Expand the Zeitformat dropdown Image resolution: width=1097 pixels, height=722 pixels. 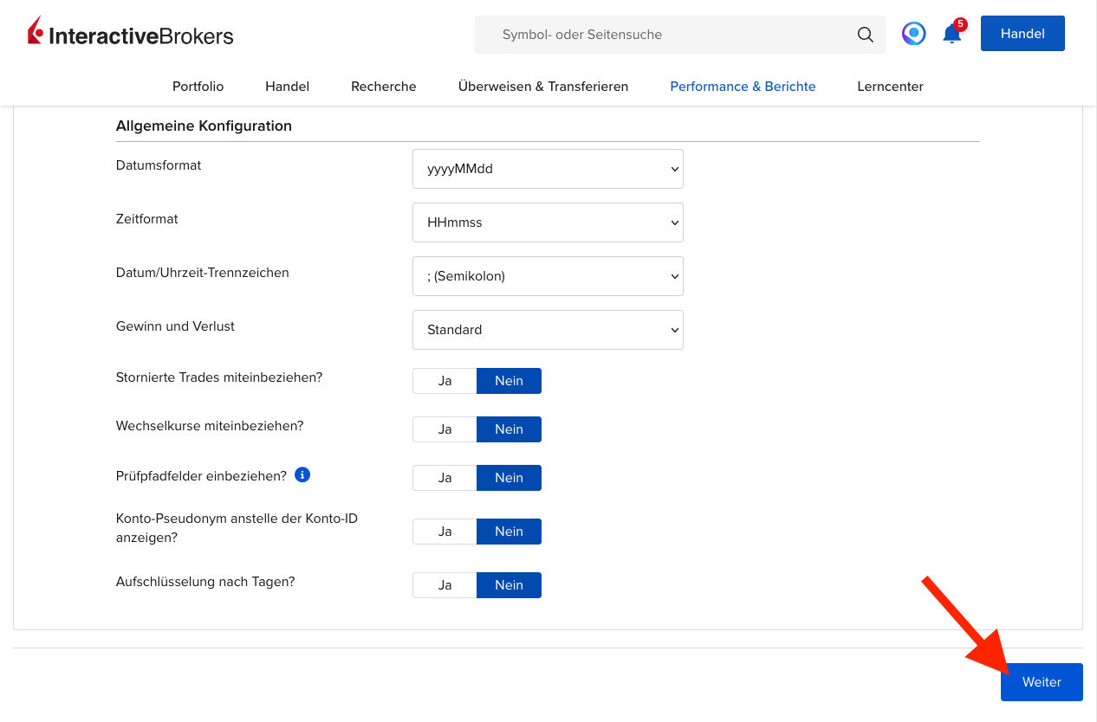pos(548,222)
